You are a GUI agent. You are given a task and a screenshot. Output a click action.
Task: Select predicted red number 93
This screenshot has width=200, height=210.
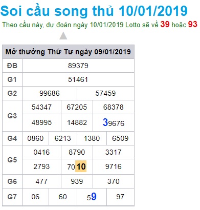click(x=193, y=24)
